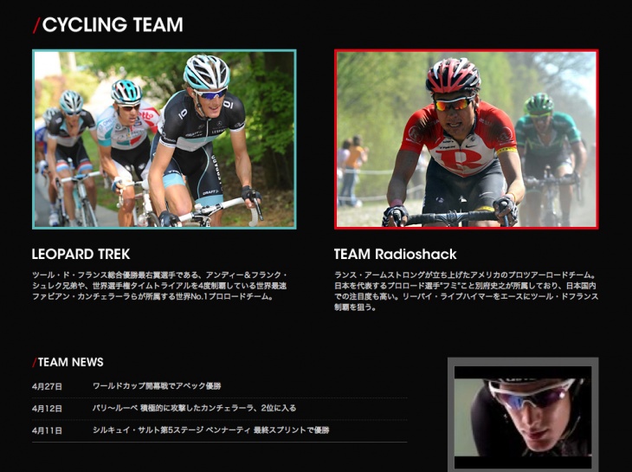
Task: Open the Team Radioshack rider photo
Action: click(x=467, y=139)
